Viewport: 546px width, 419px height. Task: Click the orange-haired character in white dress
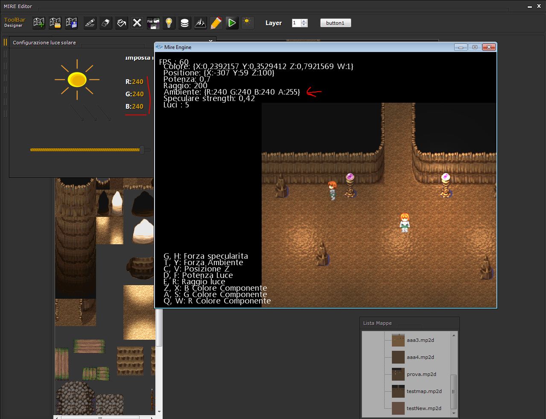pos(404,222)
